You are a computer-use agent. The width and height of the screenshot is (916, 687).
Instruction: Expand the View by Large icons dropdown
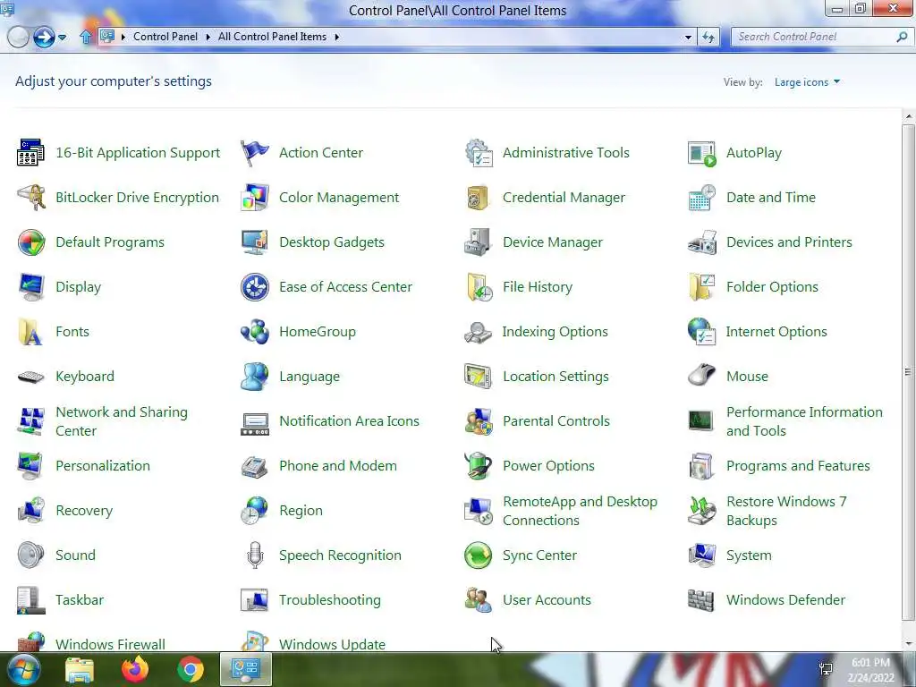(808, 81)
